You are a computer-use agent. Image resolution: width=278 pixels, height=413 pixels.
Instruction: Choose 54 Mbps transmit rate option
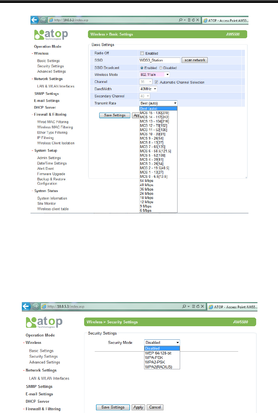(158, 181)
